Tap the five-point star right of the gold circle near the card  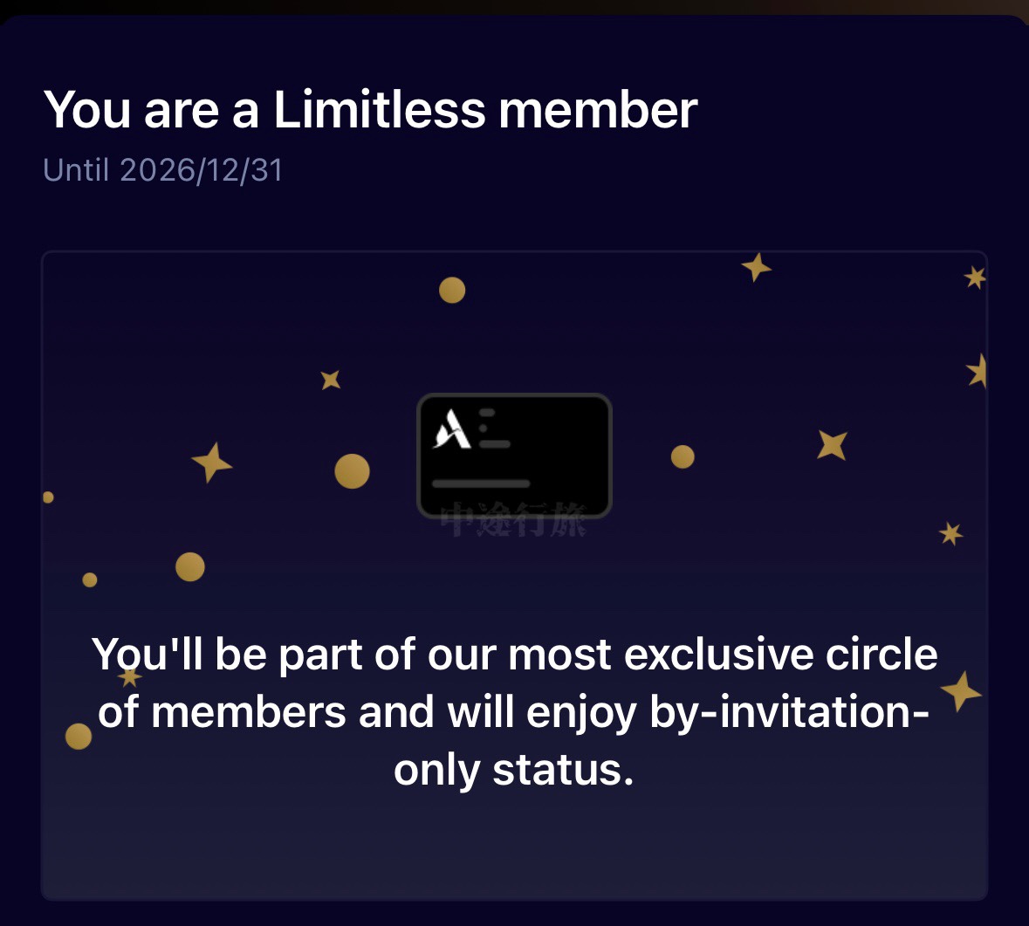tap(832, 445)
